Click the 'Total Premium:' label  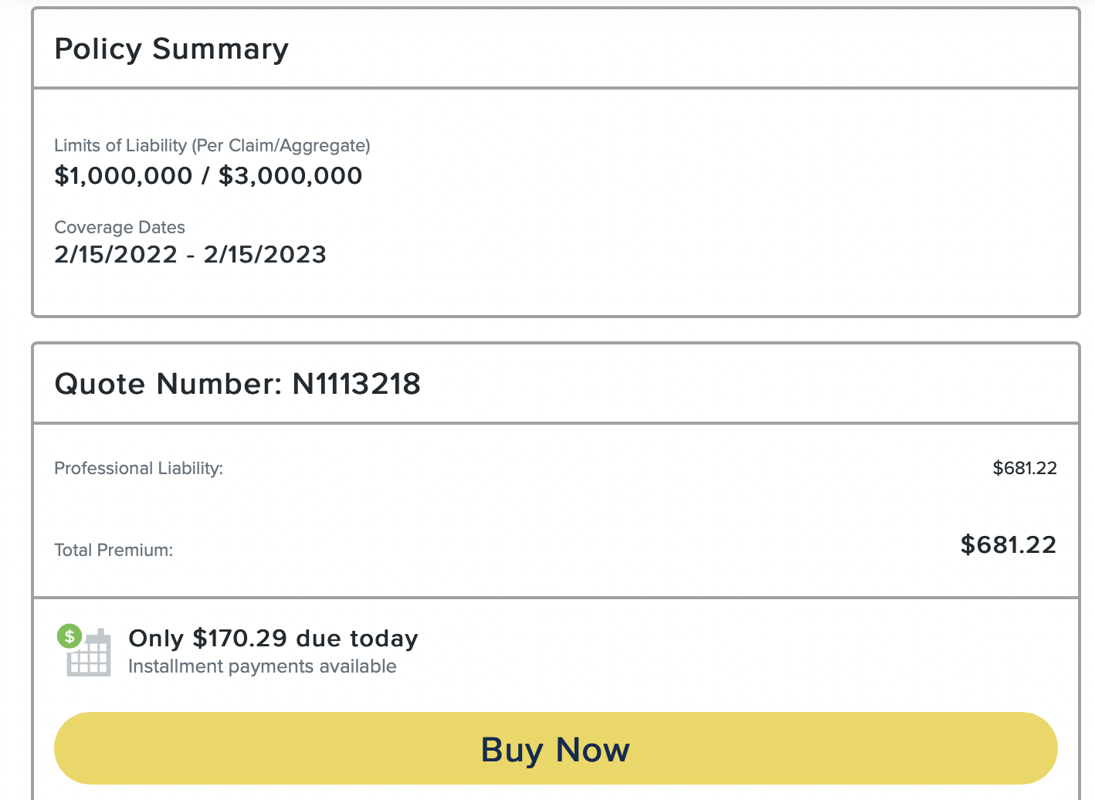(x=114, y=550)
